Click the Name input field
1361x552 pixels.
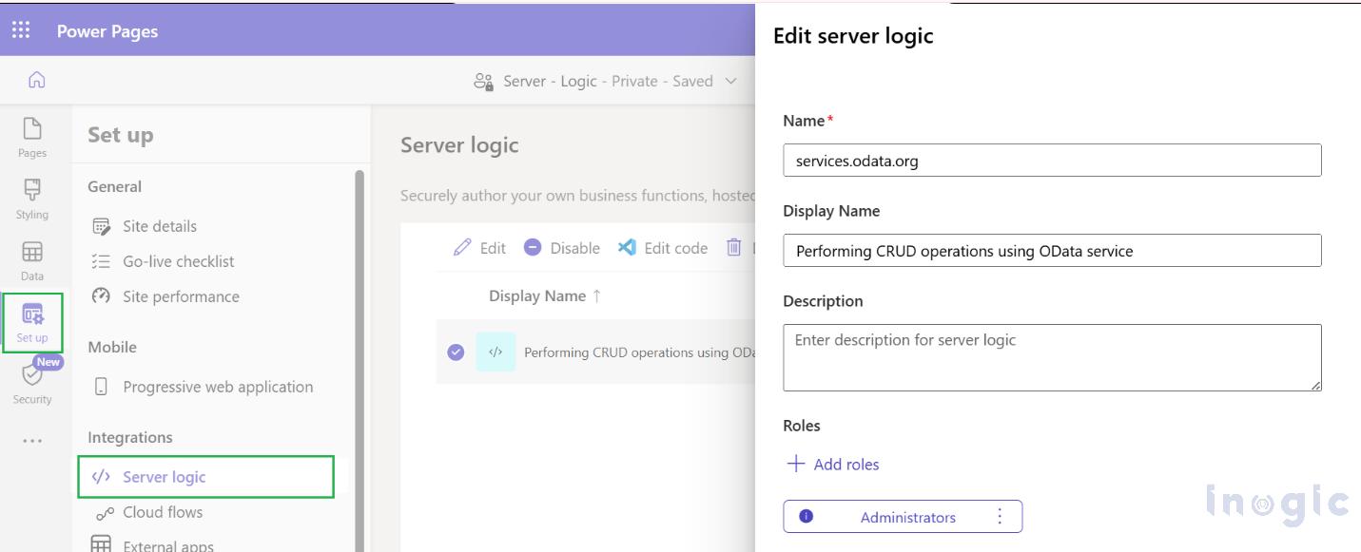tap(1052, 161)
